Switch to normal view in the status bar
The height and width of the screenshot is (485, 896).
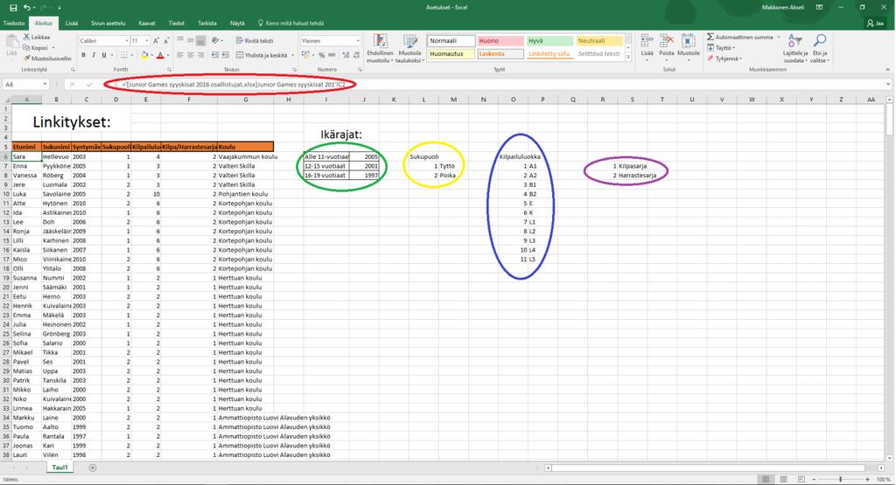766,479
